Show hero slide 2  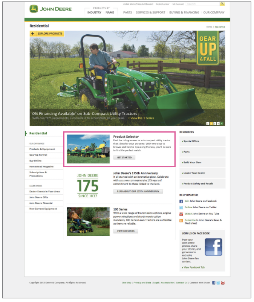[211, 124]
